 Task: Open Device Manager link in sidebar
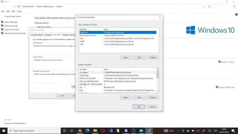(x=11, y=22)
